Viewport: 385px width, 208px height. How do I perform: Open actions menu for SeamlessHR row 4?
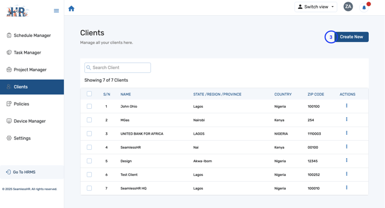(x=346, y=146)
